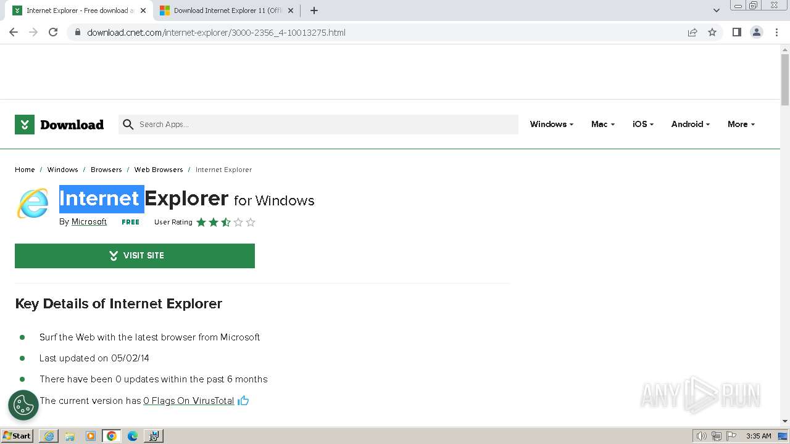Viewport: 790px width, 444px height.
Task: Toggle the browser side panel icon
Action: point(736,32)
